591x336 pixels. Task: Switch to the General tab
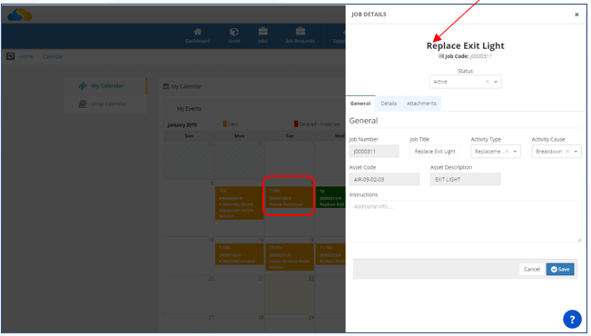coord(360,104)
